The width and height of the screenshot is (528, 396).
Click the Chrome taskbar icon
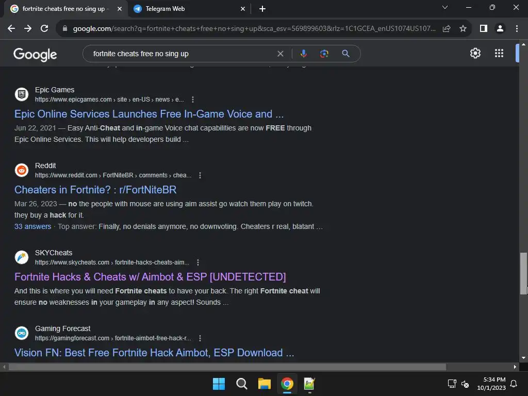pyautogui.click(x=287, y=384)
